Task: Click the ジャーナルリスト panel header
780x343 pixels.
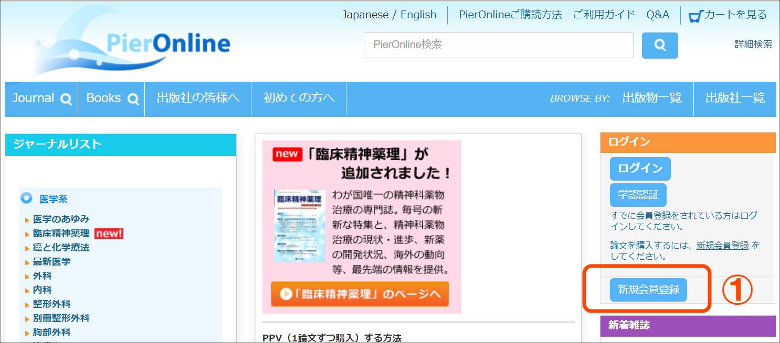Action: (x=121, y=145)
